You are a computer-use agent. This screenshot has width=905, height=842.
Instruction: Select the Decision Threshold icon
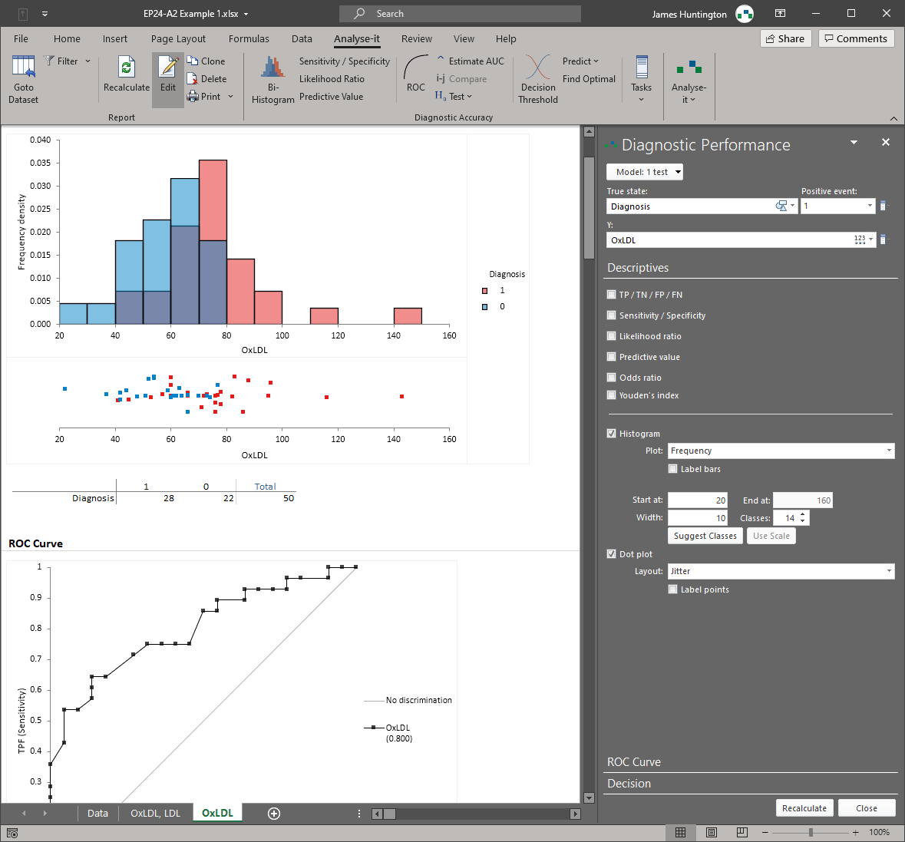coord(537,77)
